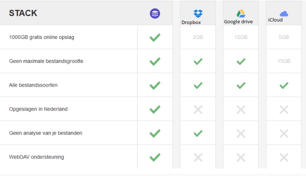The width and height of the screenshot is (306, 176).
Task: Click the Opgeslagen in Nederland row label
Action: point(38,109)
